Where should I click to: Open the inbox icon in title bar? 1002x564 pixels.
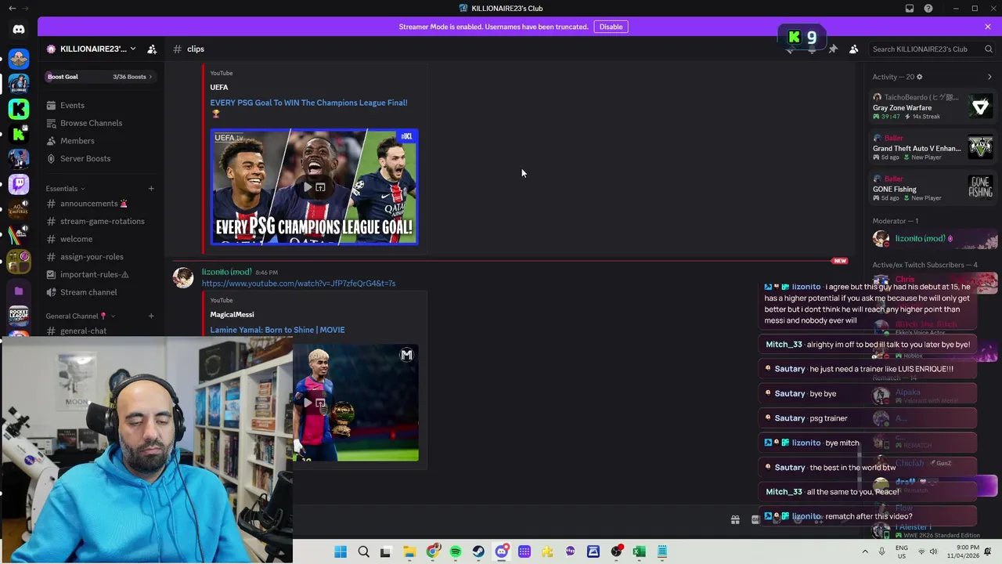point(910,9)
